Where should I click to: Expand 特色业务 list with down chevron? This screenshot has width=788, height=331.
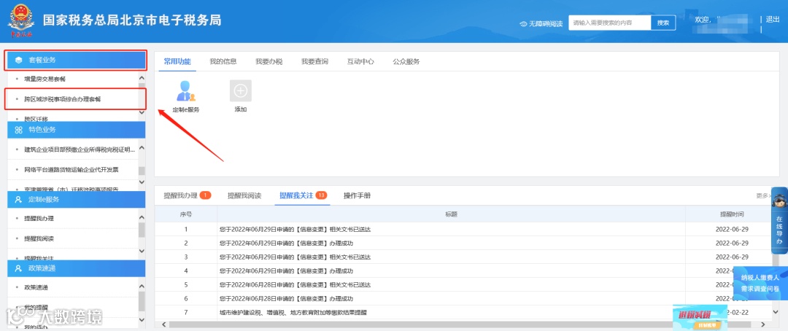click(142, 182)
